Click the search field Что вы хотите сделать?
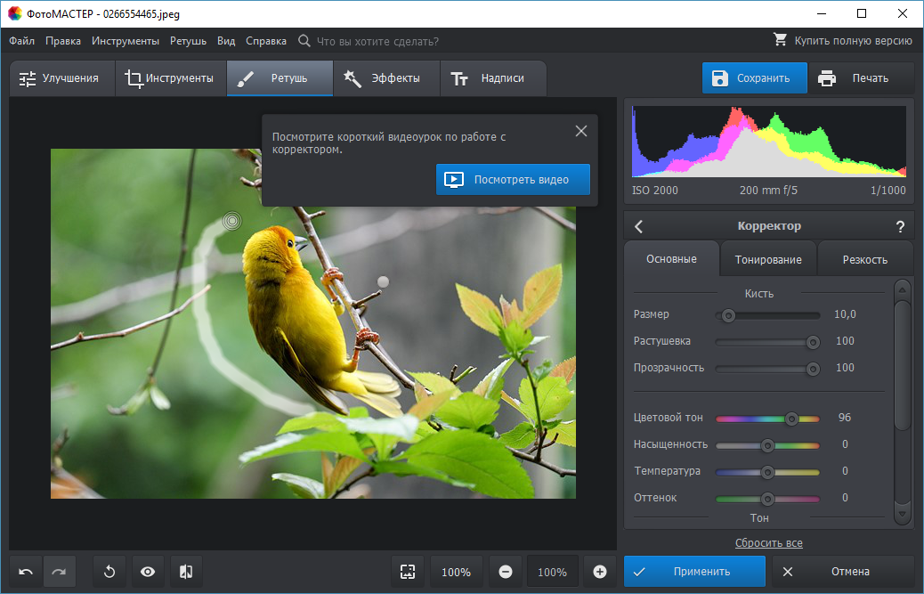Viewport: 924px width, 594px height. point(377,41)
